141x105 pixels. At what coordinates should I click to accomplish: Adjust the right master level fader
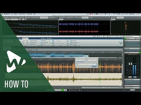(131, 64)
